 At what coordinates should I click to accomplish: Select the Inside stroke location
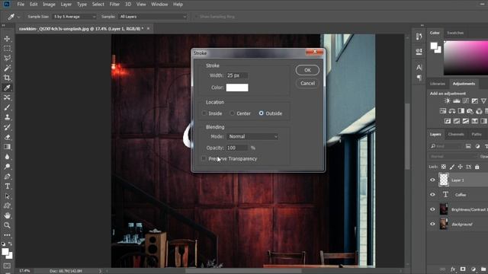204,113
